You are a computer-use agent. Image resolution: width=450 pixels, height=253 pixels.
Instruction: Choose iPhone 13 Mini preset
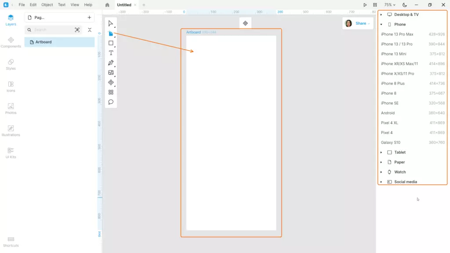tap(412, 54)
